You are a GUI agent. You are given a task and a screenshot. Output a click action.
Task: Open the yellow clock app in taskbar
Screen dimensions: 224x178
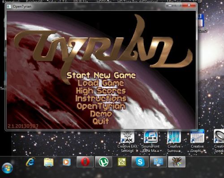click(x=122, y=162)
